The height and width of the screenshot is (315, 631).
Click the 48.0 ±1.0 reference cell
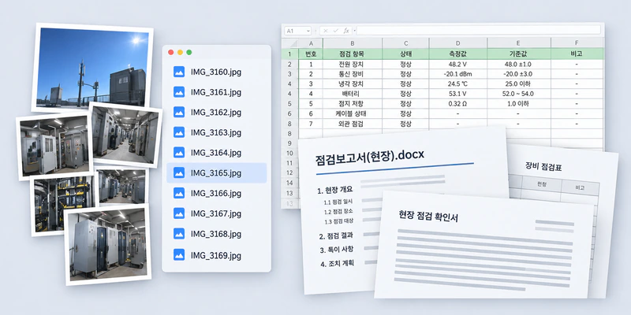[x=519, y=64]
